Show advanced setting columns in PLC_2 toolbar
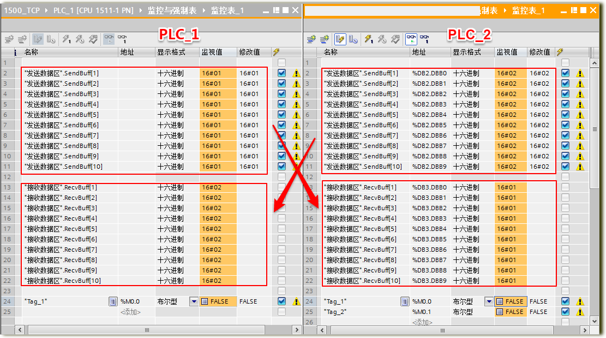 [x=353, y=39]
